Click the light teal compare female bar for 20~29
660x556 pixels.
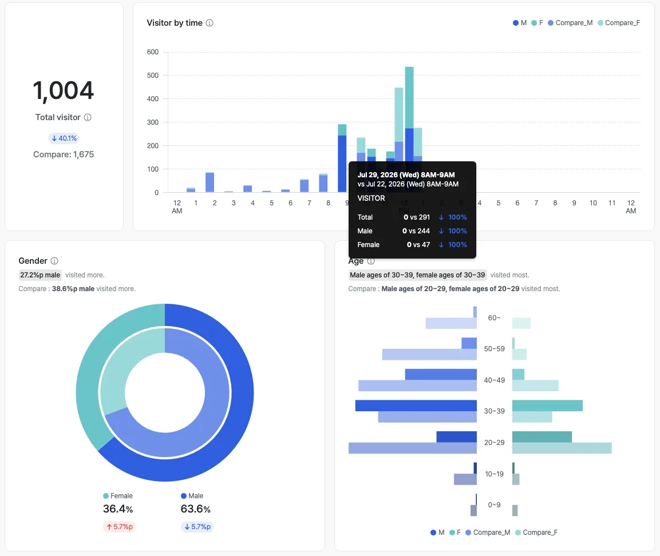coord(562,448)
